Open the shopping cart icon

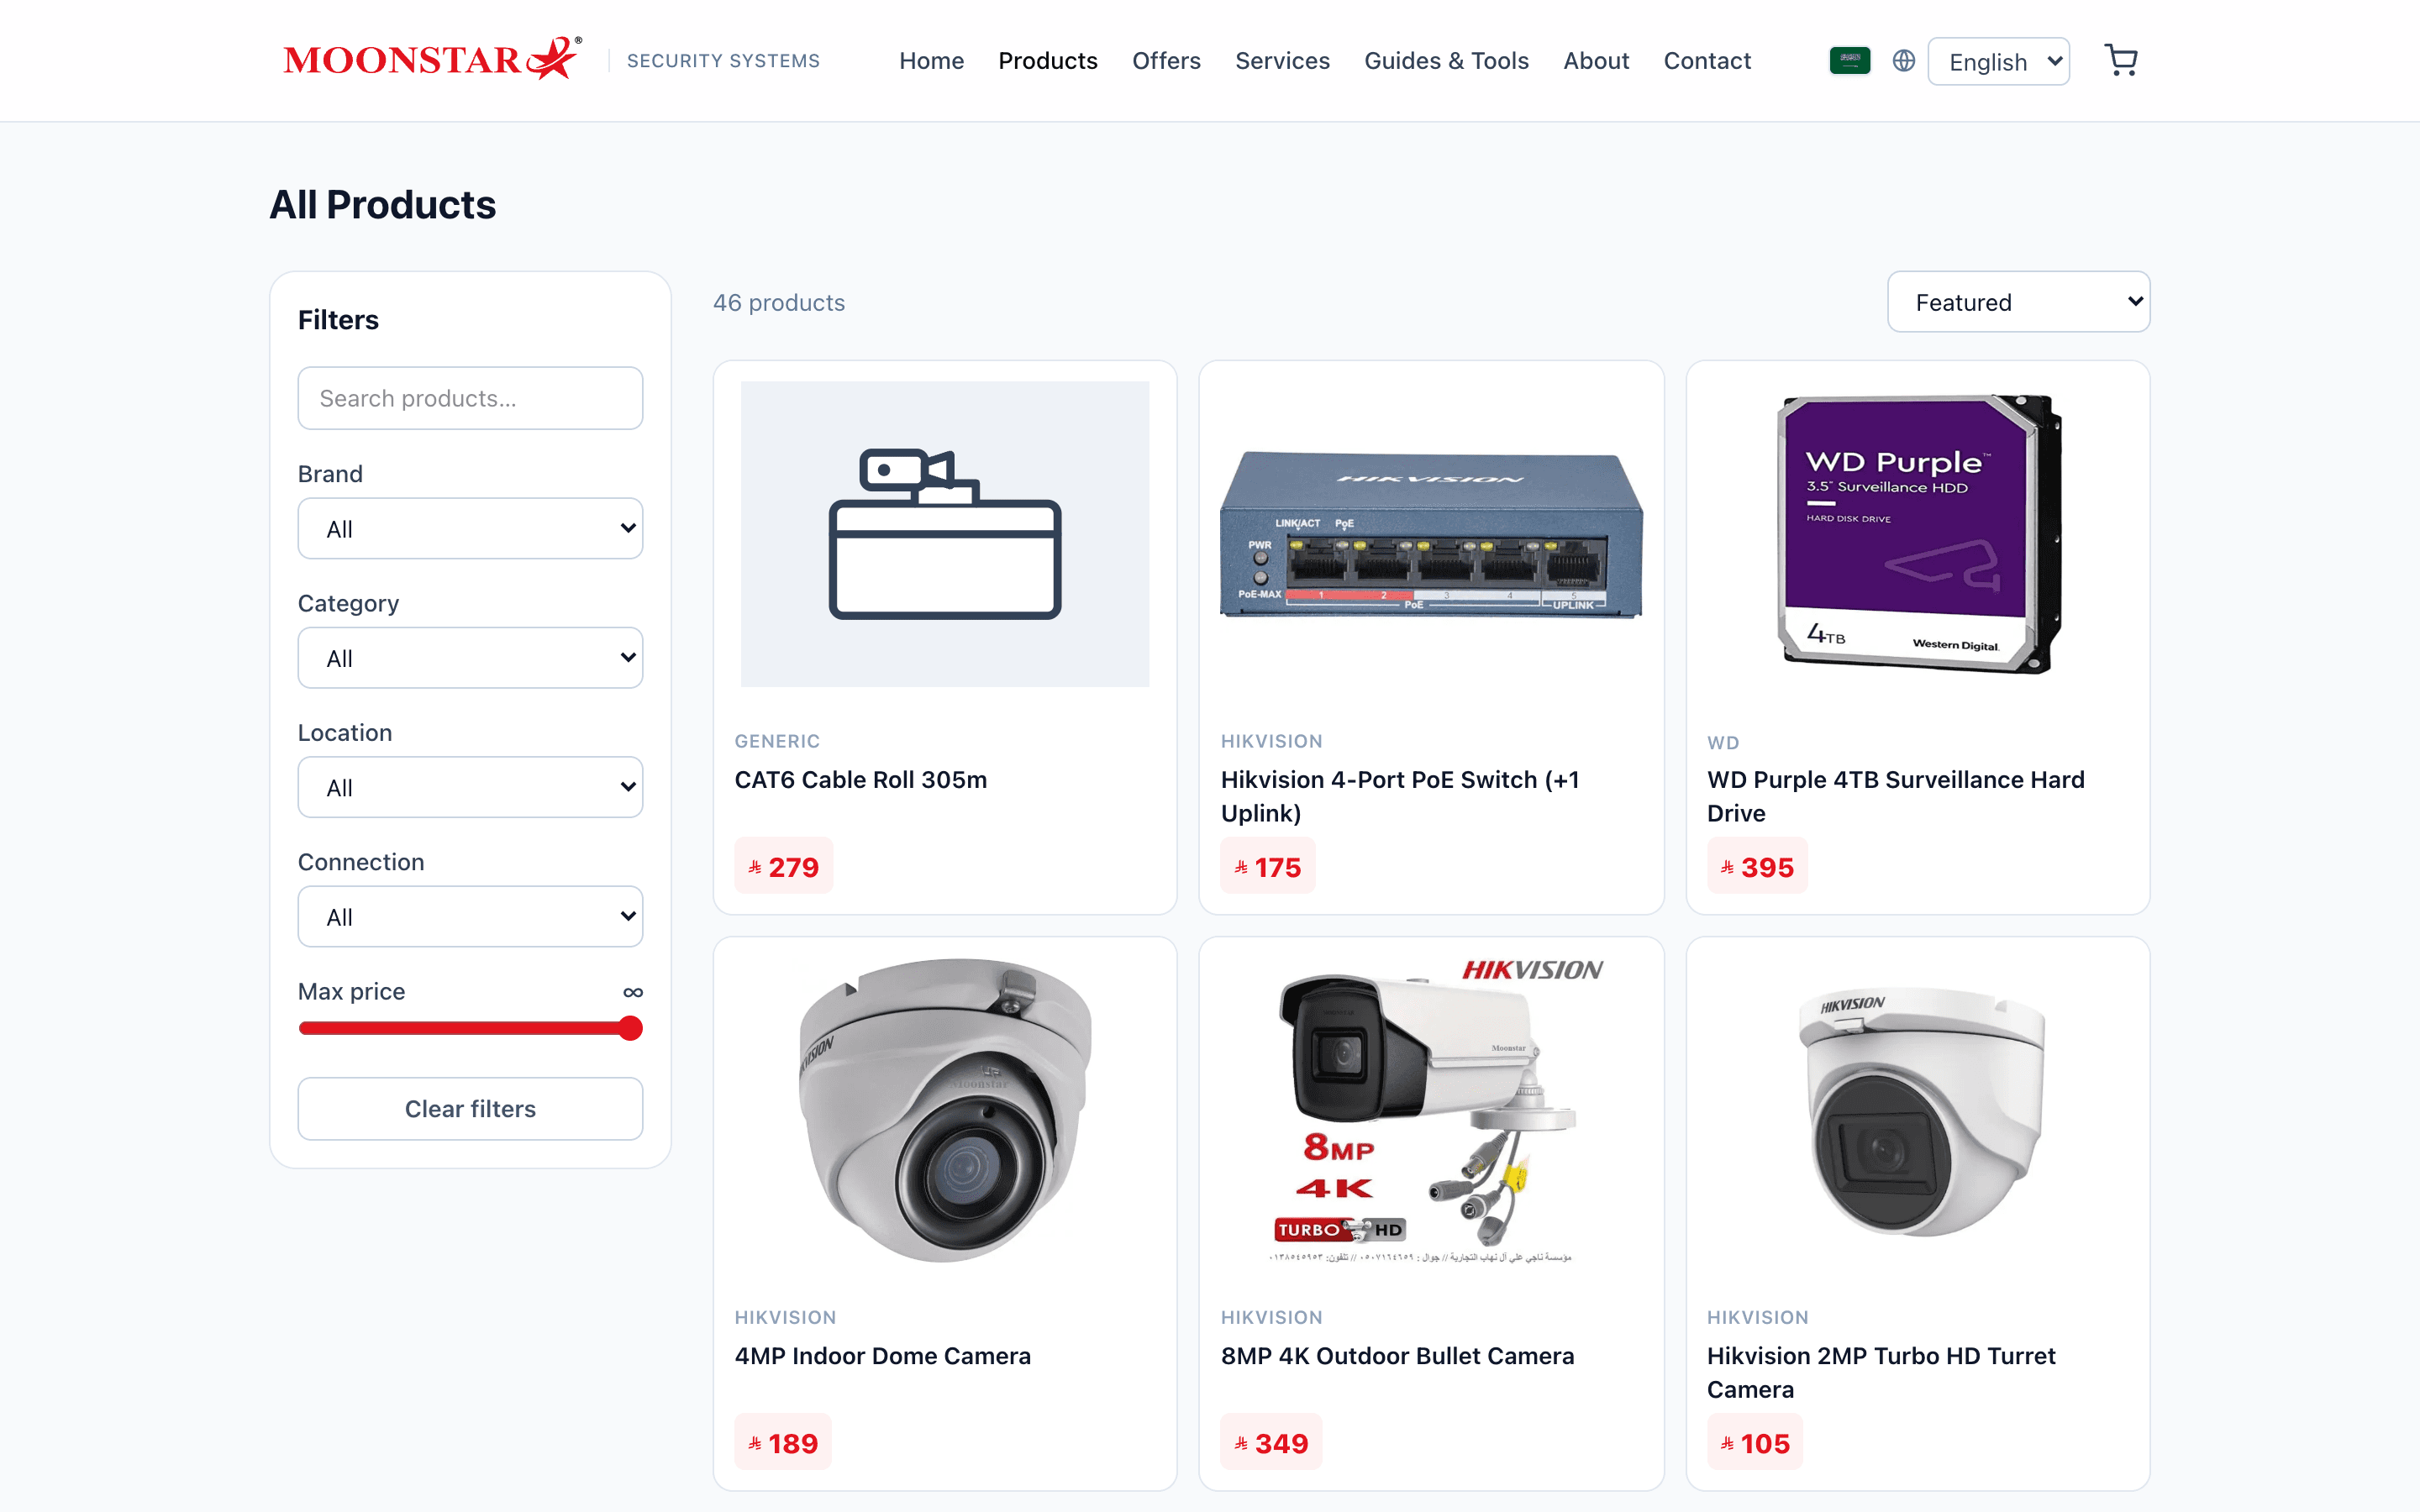[x=2120, y=60]
